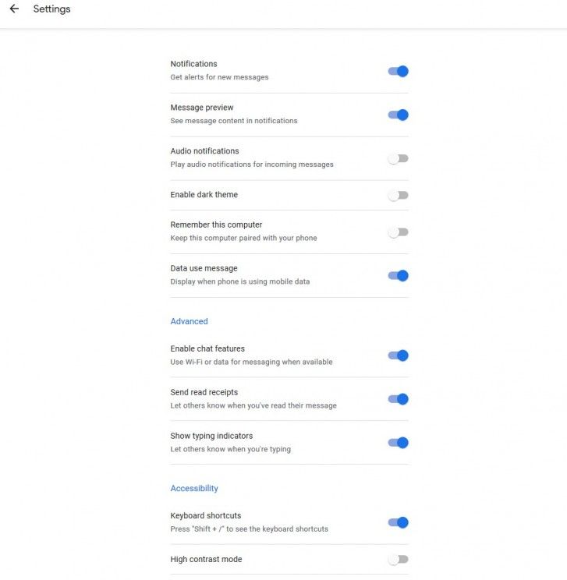Disable the Message preview switch
Screen dimensions: 567x580
[x=398, y=115]
